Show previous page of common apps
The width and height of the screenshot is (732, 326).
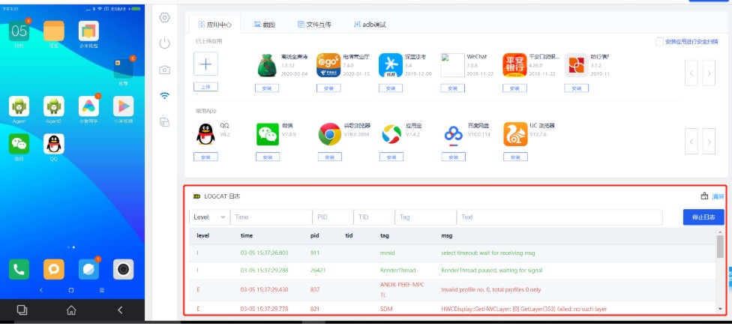[x=691, y=142]
